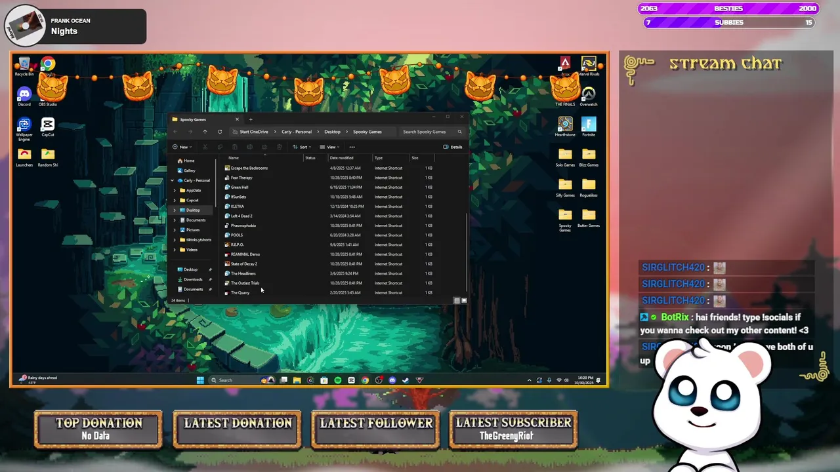Screen dimensions: 840x472
Task: Click the Windows Start button
Action: coord(200,380)
